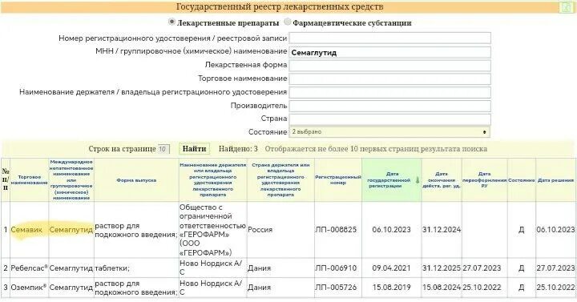This screenshot has height=302, width=577.
Task: Click Дания in the Ребелсас row
Action: (259, 268)
